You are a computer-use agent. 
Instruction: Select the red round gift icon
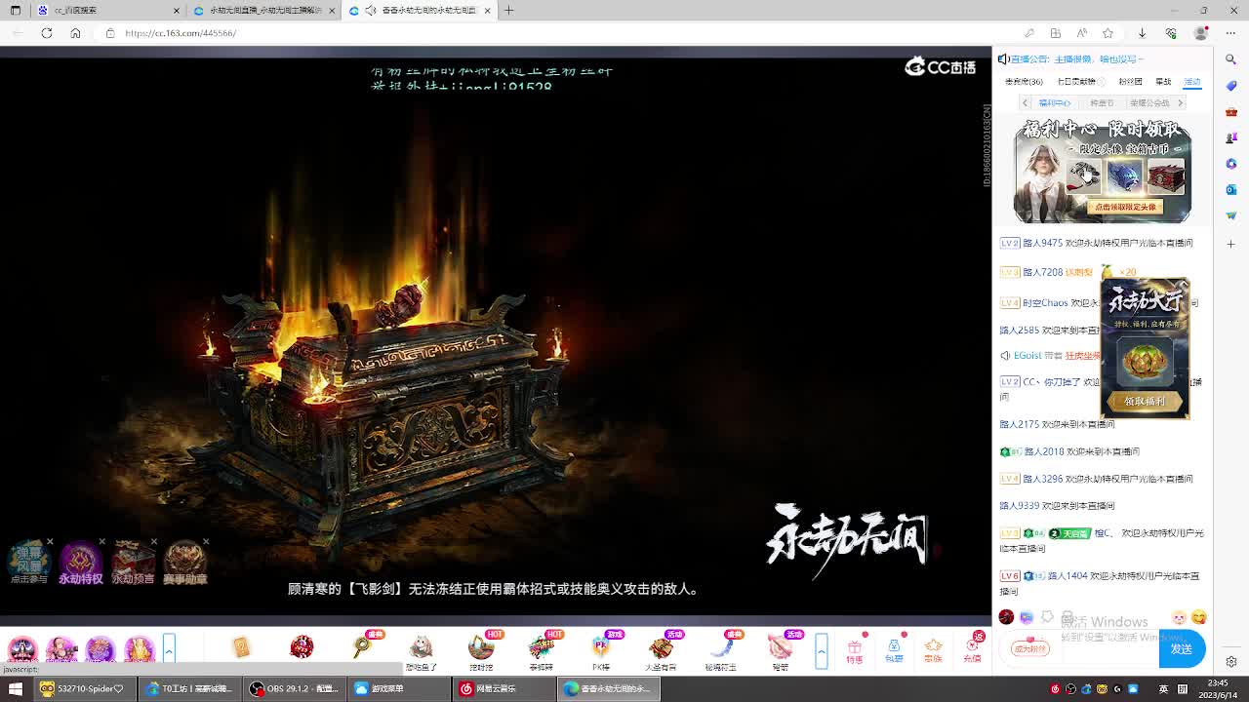[x=302, y=646]
